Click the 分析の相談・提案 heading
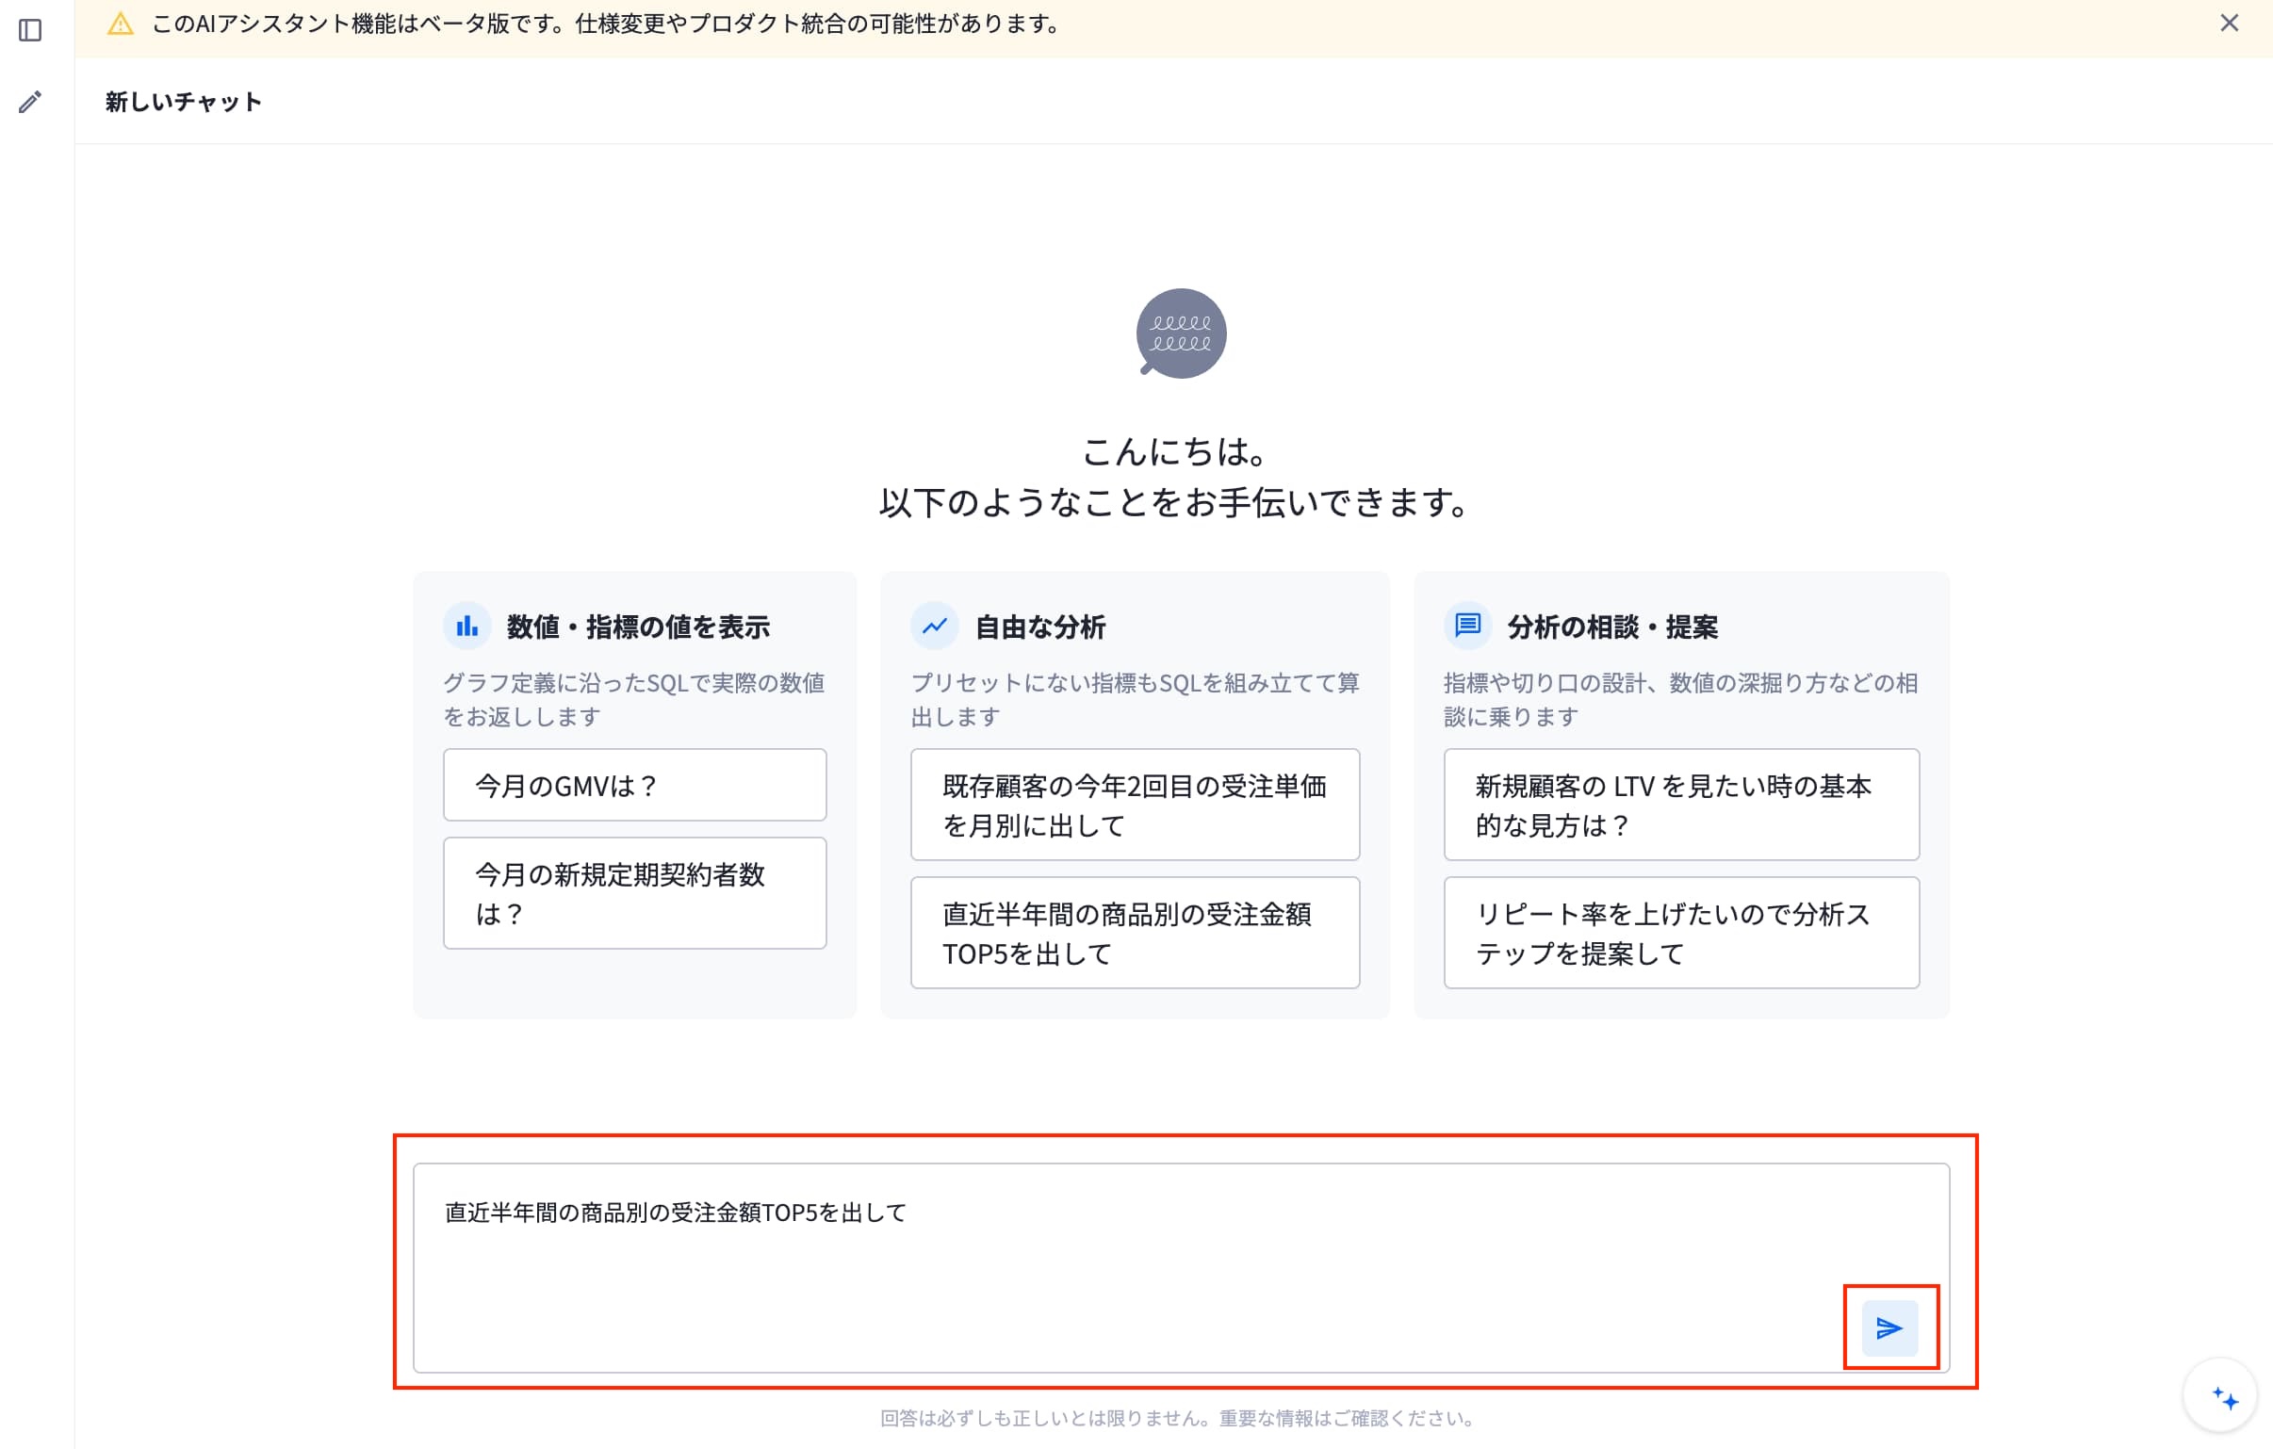 tap(1612, 627)
